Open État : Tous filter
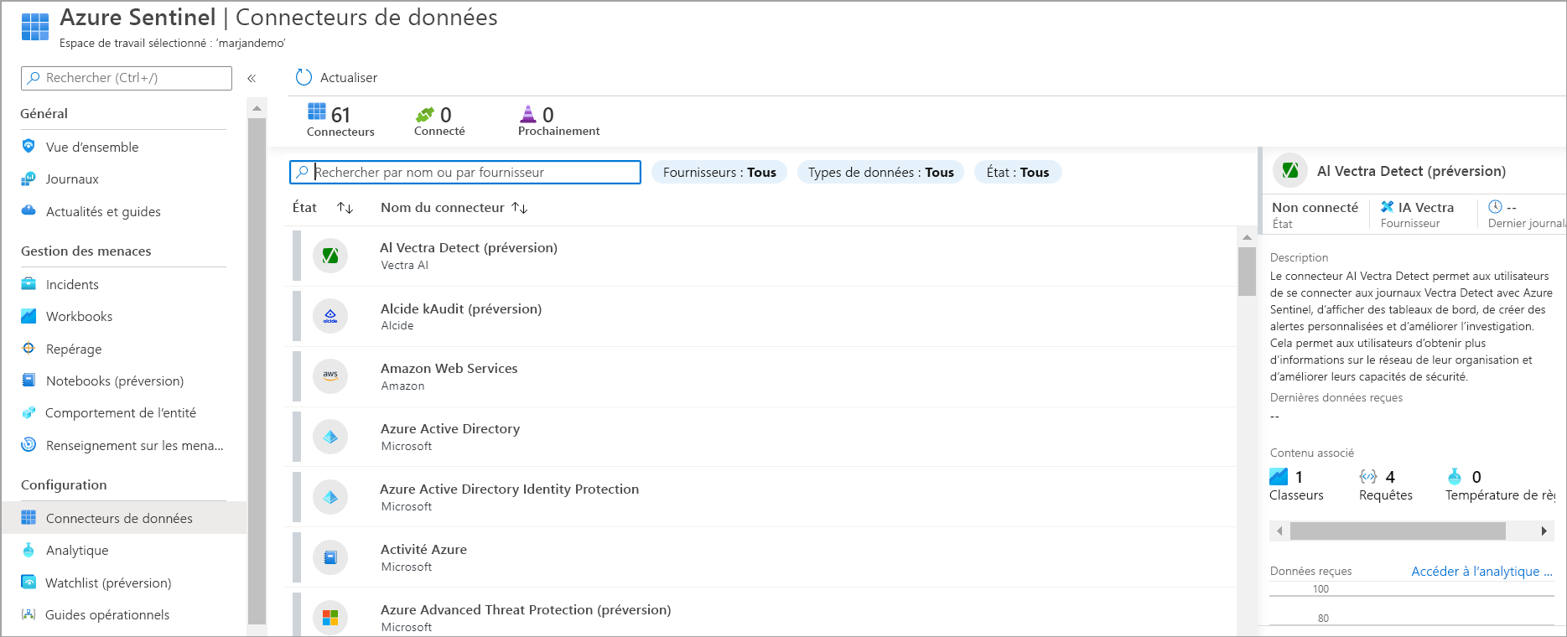 (x=1018, y=172)
